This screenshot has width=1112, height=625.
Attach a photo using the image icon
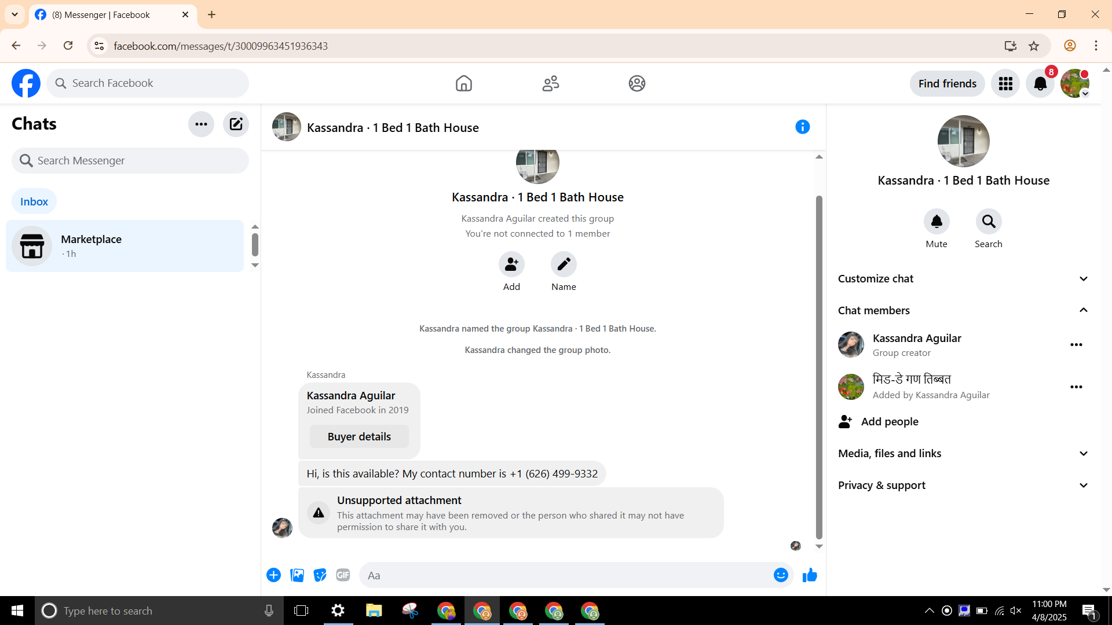tap(297, 575)
